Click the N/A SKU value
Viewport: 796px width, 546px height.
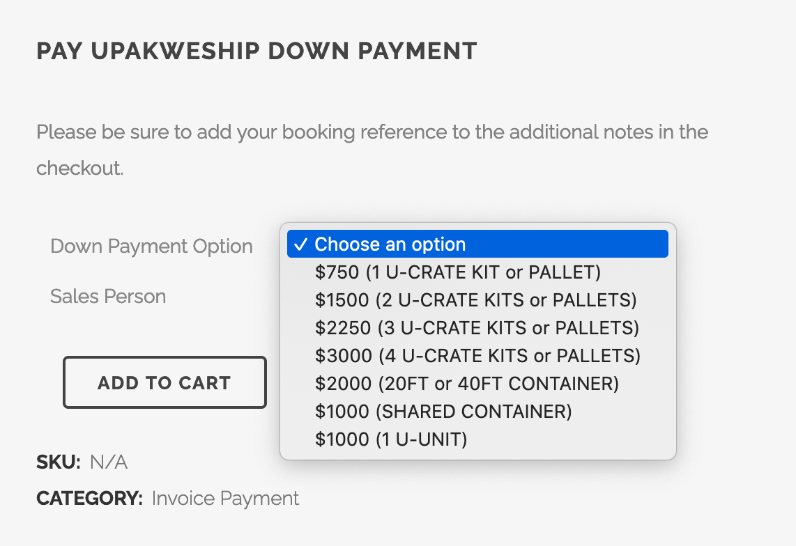click(x=109, y=462)
